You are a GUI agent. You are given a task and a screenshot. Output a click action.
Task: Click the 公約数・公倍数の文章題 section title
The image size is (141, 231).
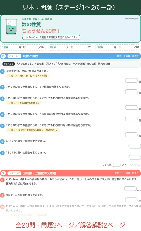(x=39, y=173)
